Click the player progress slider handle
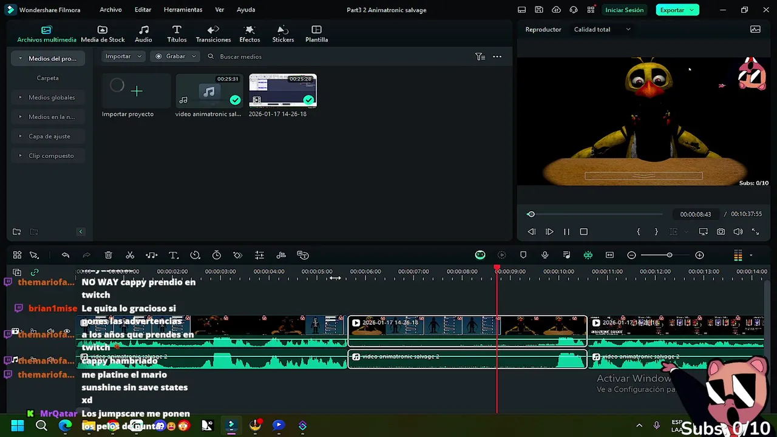Image resolution: width=777 pixels, height=437 pixels. click(x=531, y=214)
